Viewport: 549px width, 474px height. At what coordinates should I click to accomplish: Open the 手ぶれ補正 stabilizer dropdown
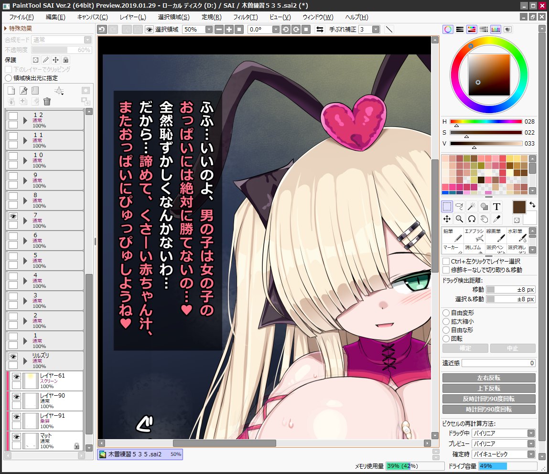376,30
